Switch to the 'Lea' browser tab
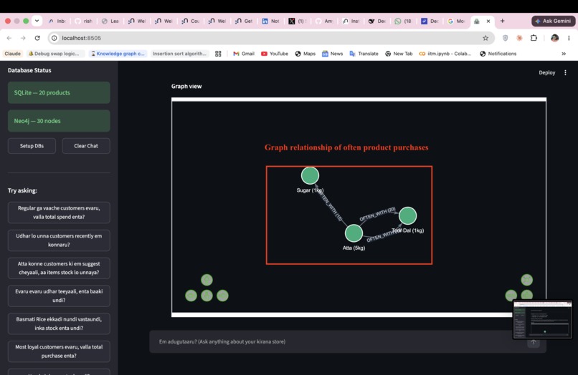This screenshot has width=578, height=375. point(110,21)
